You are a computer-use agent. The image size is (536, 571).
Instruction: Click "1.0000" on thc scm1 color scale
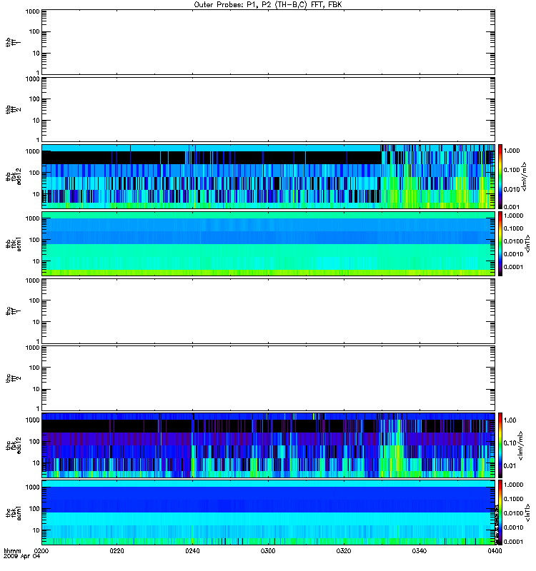pyautogui.click(x=513, y=485)
